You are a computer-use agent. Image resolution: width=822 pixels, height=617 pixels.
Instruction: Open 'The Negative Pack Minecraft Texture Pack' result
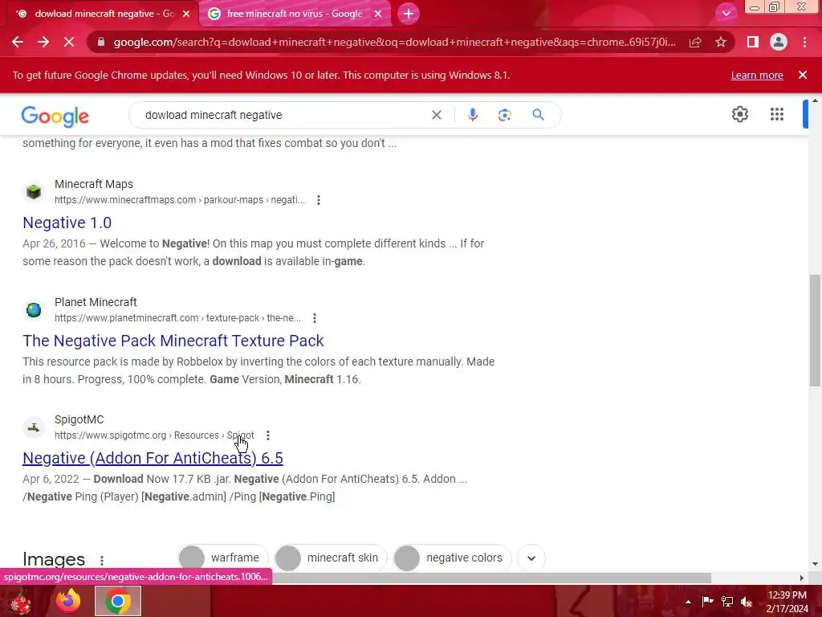173,341
